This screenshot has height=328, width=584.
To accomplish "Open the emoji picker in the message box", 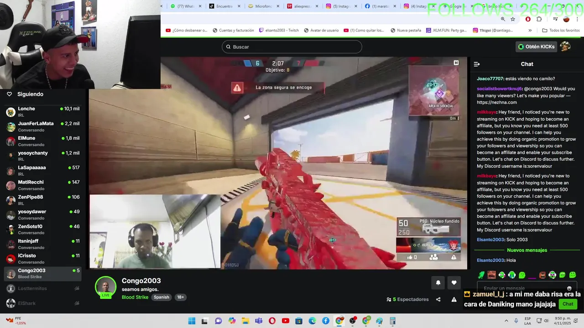I will [569, 288].
